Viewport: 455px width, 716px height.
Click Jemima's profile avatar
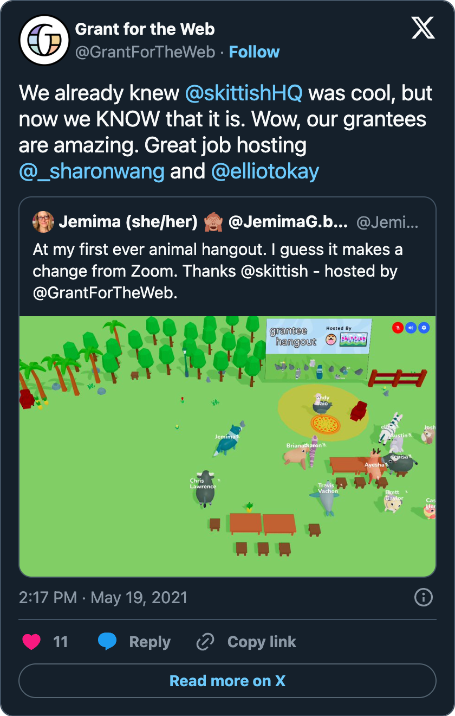click(43, 221)
